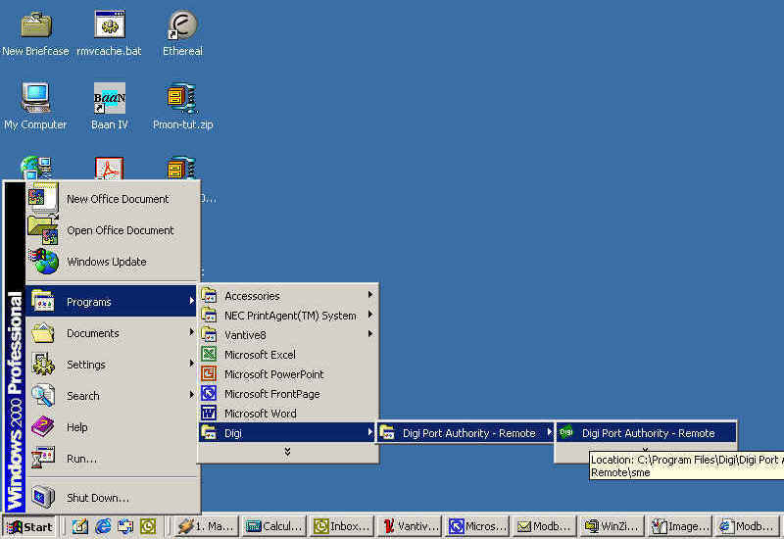784x539 pixels.
Task: Open the Pmon-tut.zip archive icon
Action: 182,99
